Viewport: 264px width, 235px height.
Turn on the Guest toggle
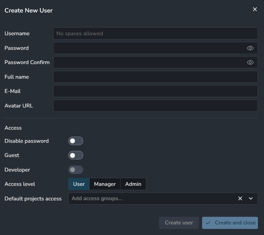point(76,155)
